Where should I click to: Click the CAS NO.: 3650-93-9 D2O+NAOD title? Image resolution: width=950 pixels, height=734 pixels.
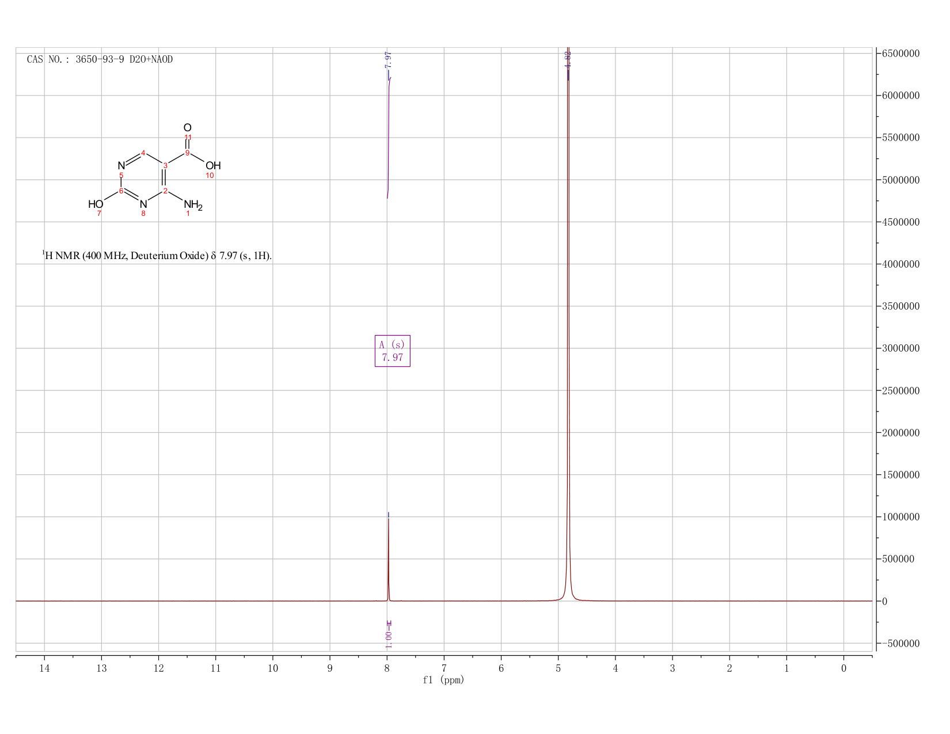point(100,59)
